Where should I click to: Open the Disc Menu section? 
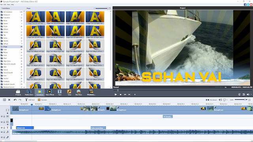(x=79, y=92)
